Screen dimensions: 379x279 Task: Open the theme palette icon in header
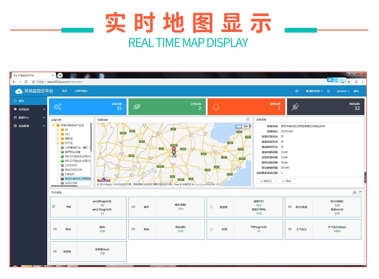tap(297, 91)
